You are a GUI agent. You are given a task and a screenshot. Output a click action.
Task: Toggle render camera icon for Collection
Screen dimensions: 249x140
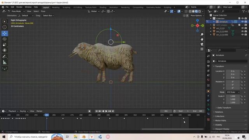click(x=245, y=18)
